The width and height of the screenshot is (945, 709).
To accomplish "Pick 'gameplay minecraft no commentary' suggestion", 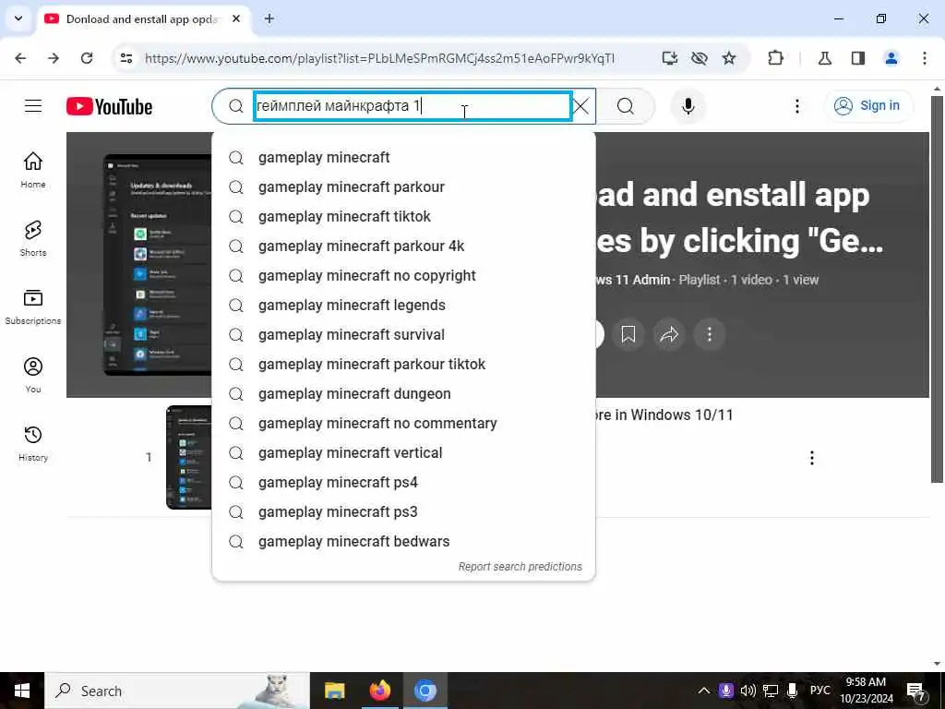I will [x=404, y=423].
